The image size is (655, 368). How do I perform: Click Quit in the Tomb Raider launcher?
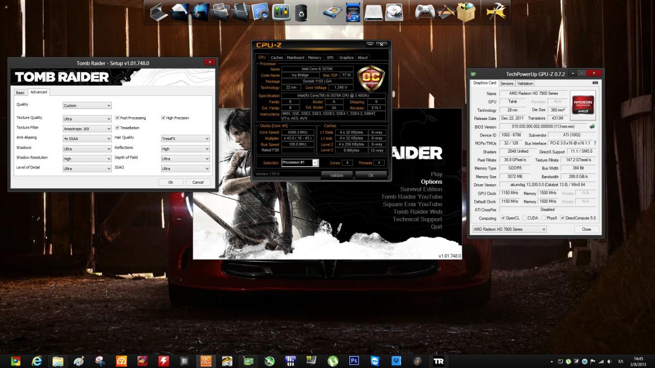[437, 227]
